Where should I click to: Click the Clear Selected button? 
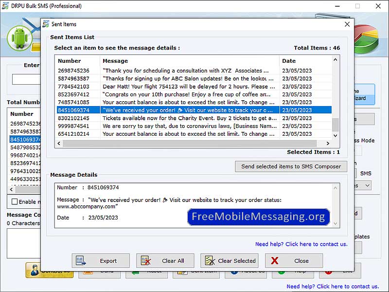coord(230,260)
